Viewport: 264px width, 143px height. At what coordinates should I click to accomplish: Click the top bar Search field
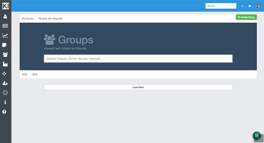click(x=221, y=6)
